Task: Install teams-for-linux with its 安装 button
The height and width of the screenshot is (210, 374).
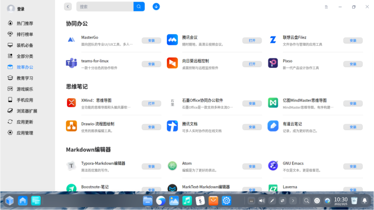Action: pos(151,64)
